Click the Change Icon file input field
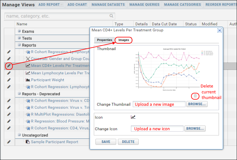 tap(157, 128)
